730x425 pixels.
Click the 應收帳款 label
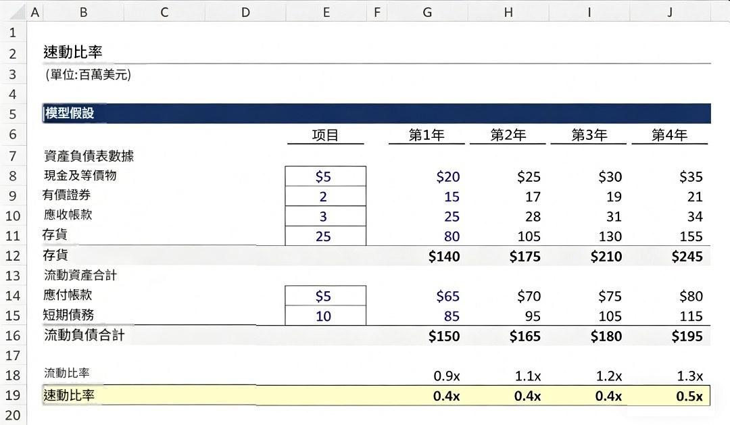click(x=68, y=215)
